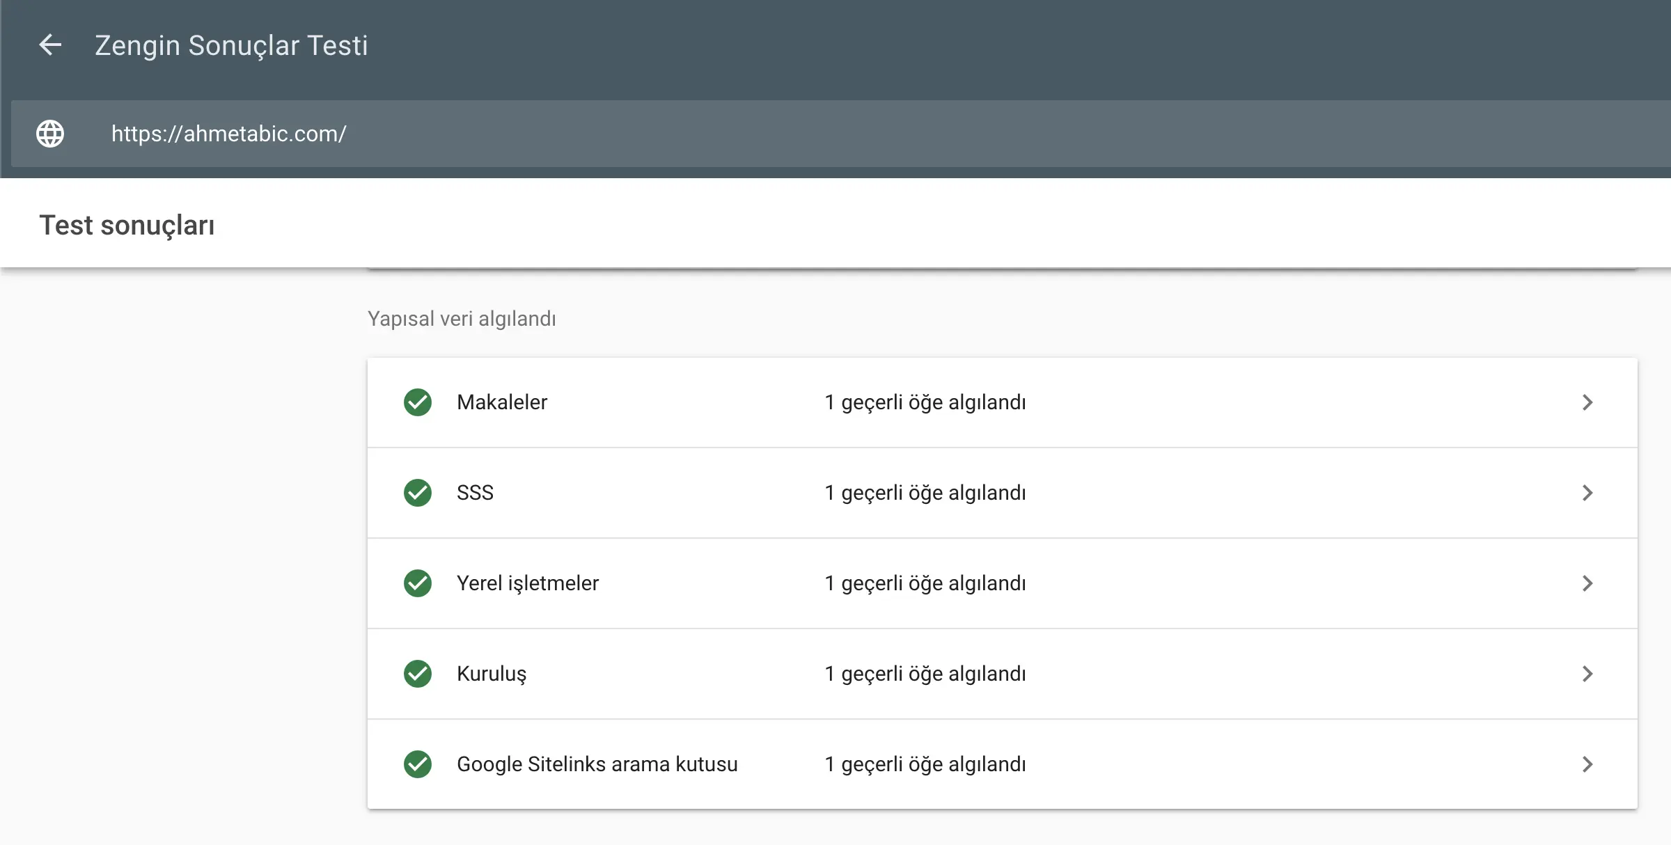Expand the Google Sitelinks arama kutusu chevron

(x=1587, y=764)
